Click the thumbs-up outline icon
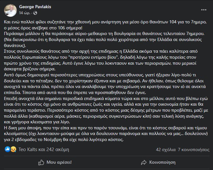The height and width of the screenshot is (170, 213). click(x=41, y=162)
